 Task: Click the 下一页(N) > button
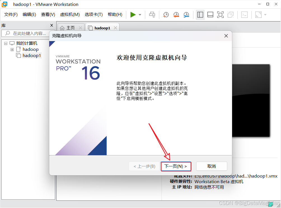click(176, 166)
